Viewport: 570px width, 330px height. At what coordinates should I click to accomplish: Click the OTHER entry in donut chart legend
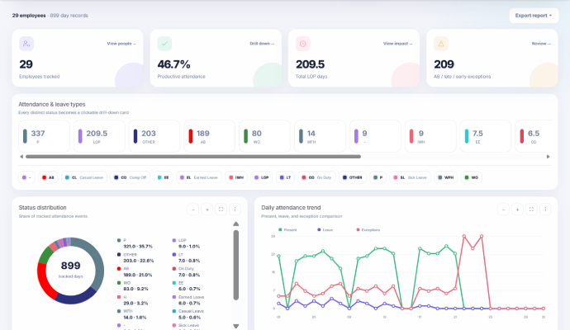point(135,257)
